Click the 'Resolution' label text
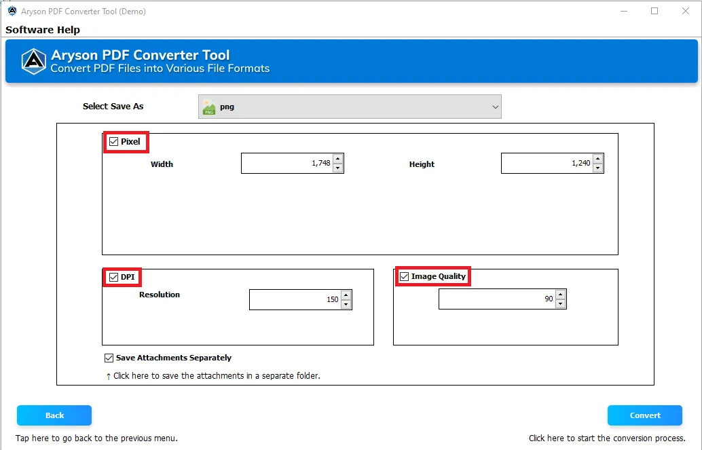This screenshot has width=702, height=450. pyautogui.click(x=160, y=295)
